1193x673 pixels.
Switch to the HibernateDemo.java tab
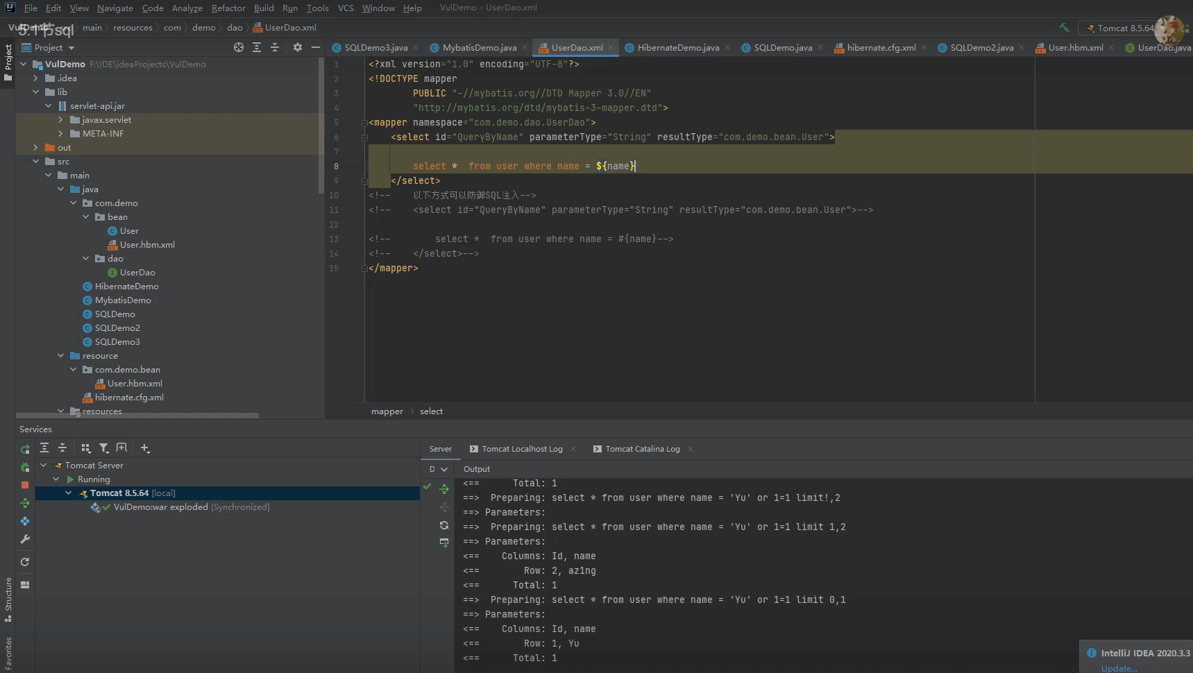coord(677,48)
